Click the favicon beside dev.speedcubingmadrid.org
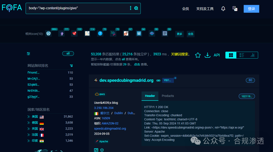273x152 pixels. pos(96,80)
